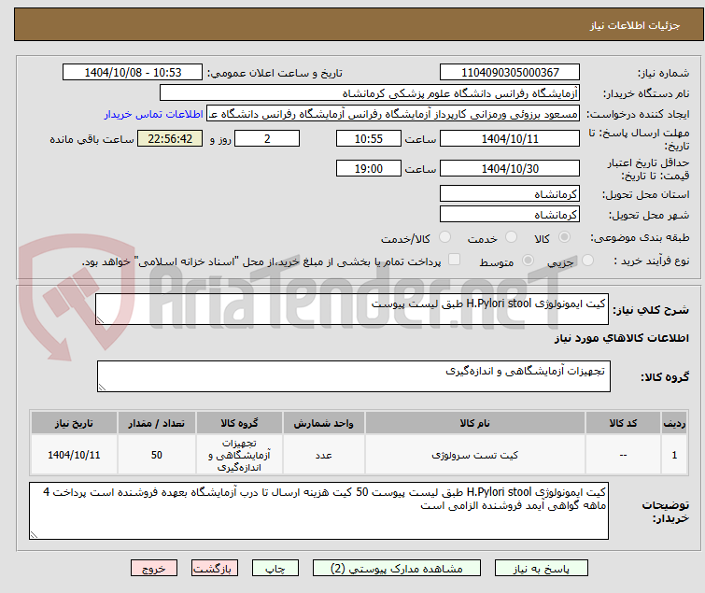Click the remaining time field 22:56:42
Image resolution: width=705 pixels, height=593 pixels.
[x=170, y=138]
